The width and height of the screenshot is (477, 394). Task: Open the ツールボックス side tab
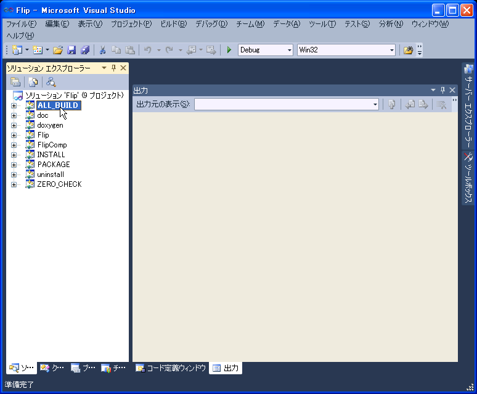pos(468,178)
